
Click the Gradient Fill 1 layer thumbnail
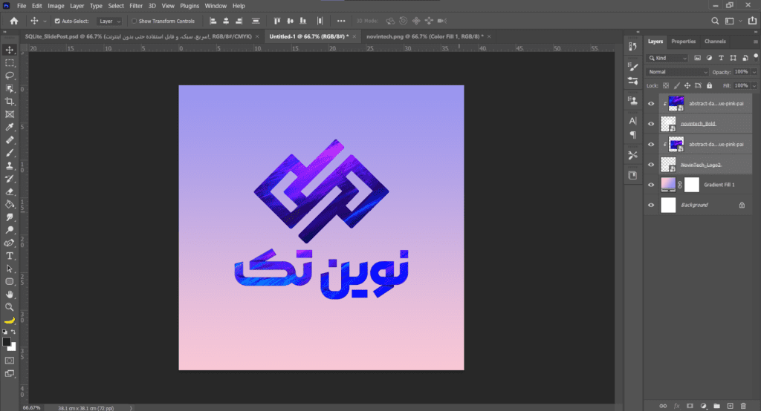[x=668, y=185]
